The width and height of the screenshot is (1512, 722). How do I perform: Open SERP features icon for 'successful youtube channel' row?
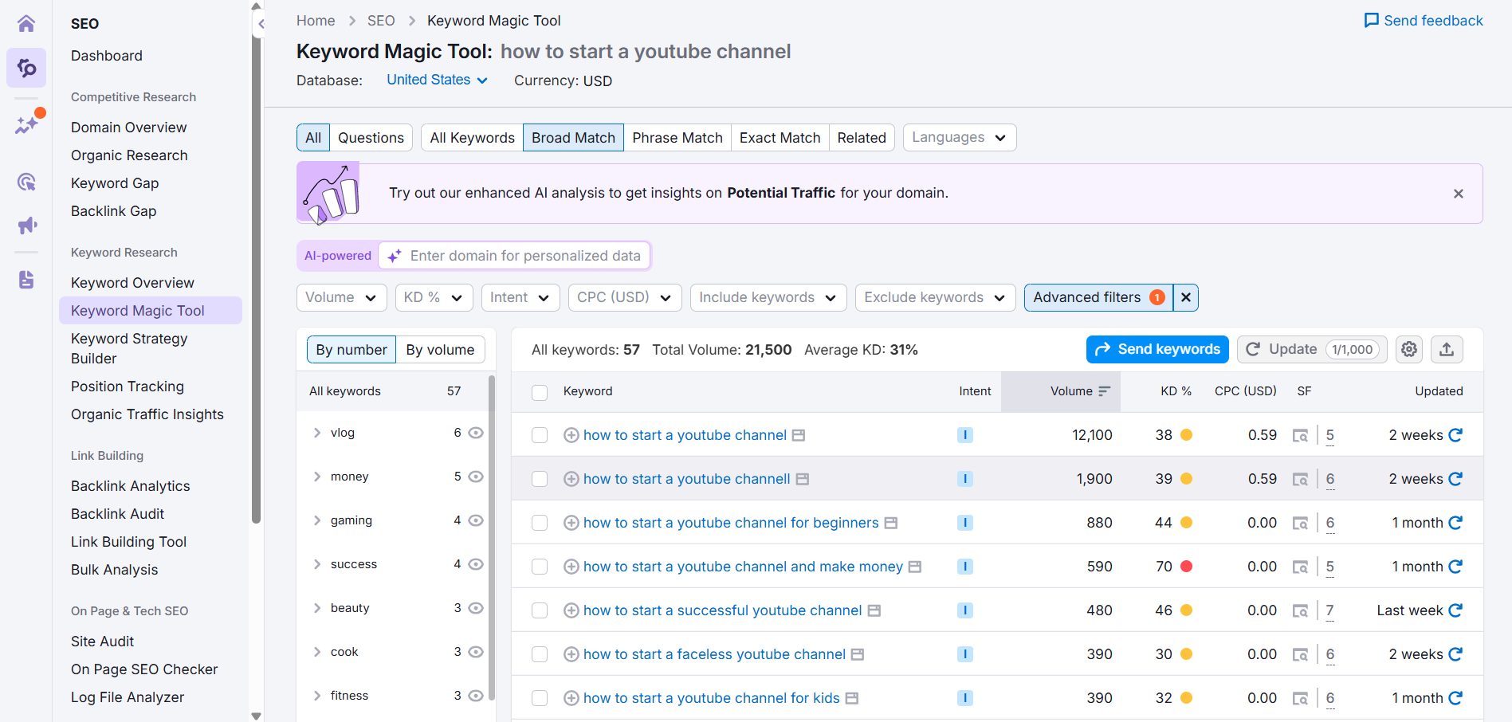(1300, 610)
